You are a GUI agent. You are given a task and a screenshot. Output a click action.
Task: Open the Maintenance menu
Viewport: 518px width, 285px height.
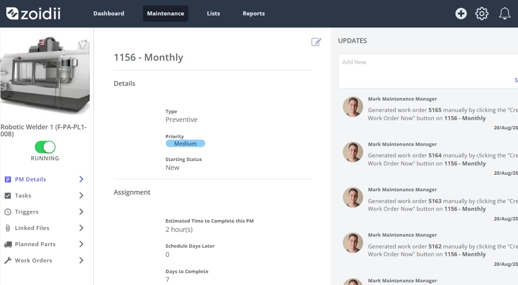point(165,14)
